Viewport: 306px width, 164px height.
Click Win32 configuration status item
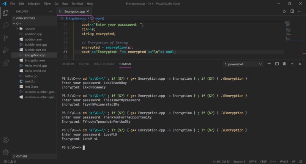pos(284,162)
